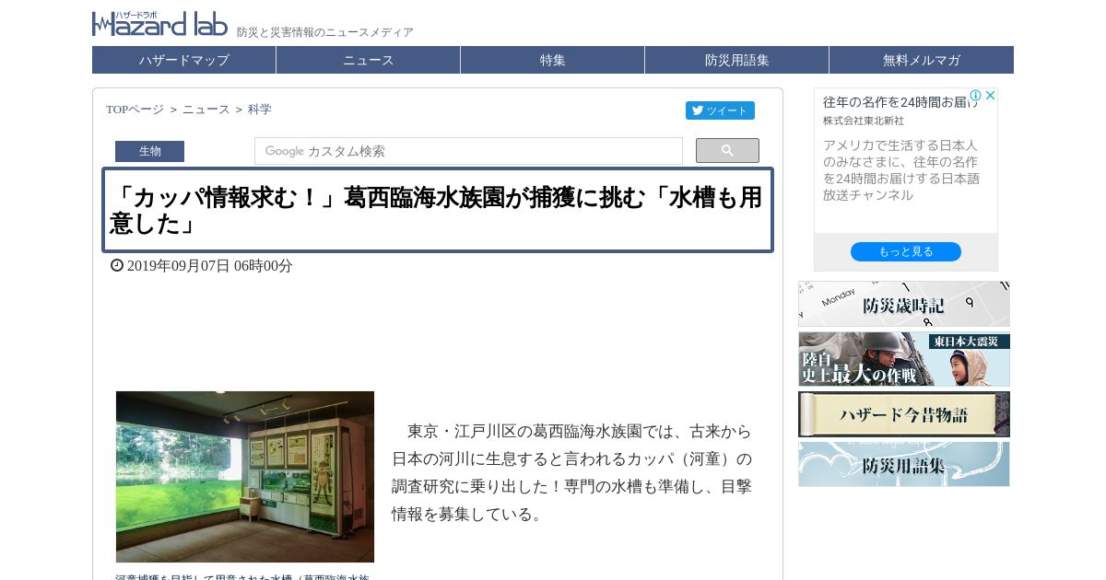Go to TOPページ breadcrumb link
Screen dimensions: 1106x580
135,110
